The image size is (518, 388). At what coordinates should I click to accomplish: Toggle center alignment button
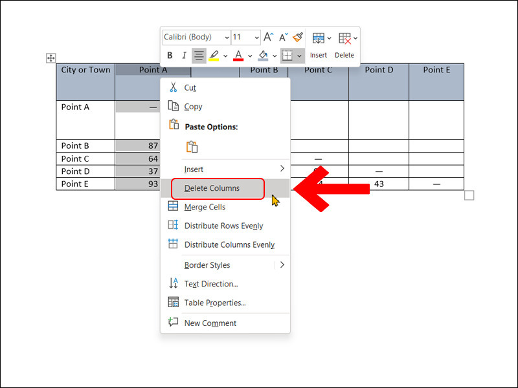[199, 56]
